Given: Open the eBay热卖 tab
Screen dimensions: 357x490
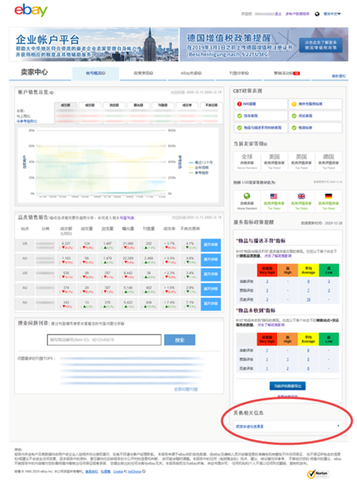Looking at the screenshot, I should coord(191,73).
